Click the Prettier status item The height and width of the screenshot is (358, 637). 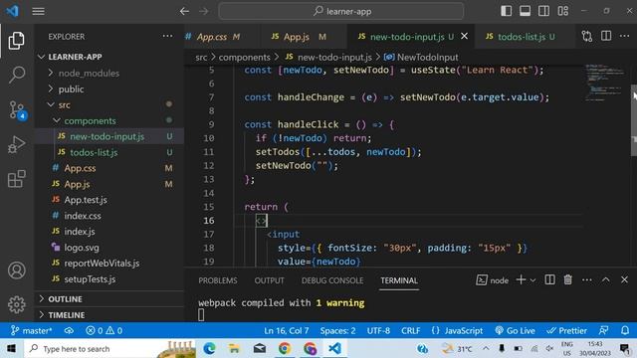point(566,330)
